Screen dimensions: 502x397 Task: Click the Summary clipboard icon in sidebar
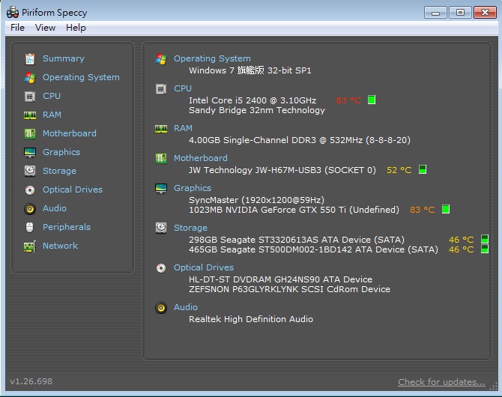click(x=30, y=58)
